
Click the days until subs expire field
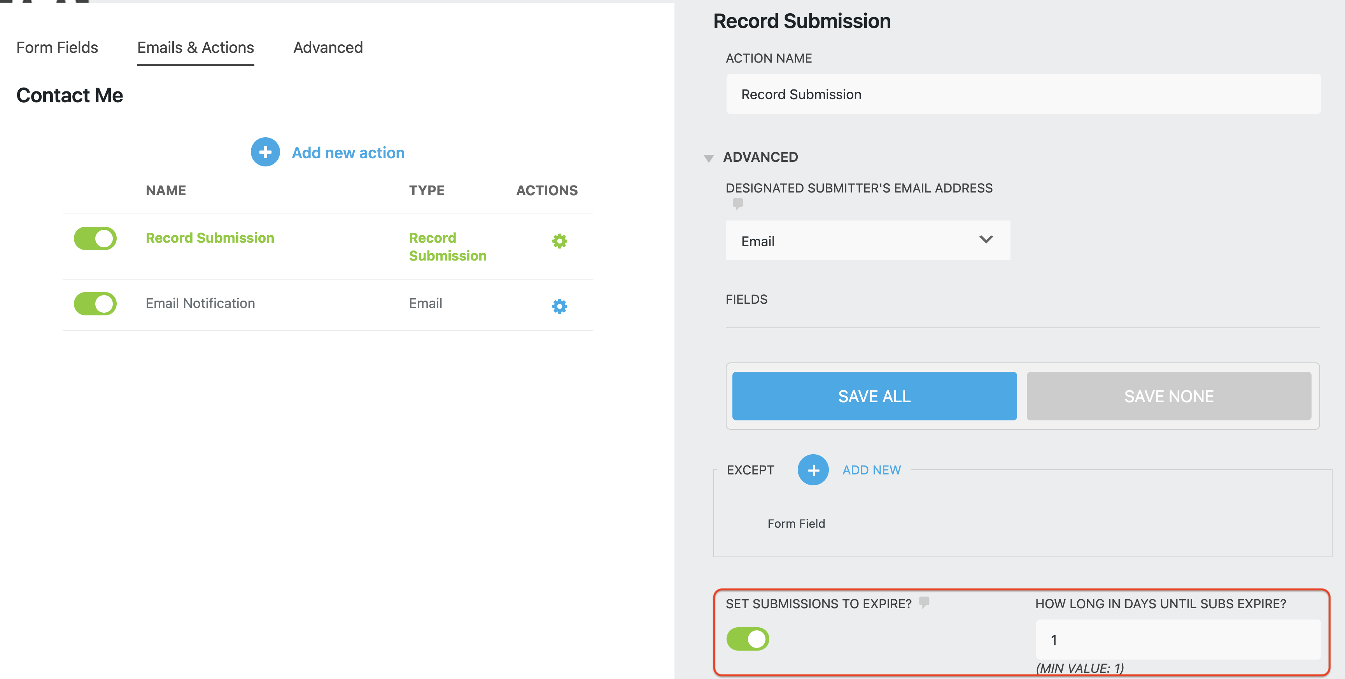tap(1177, 640)
